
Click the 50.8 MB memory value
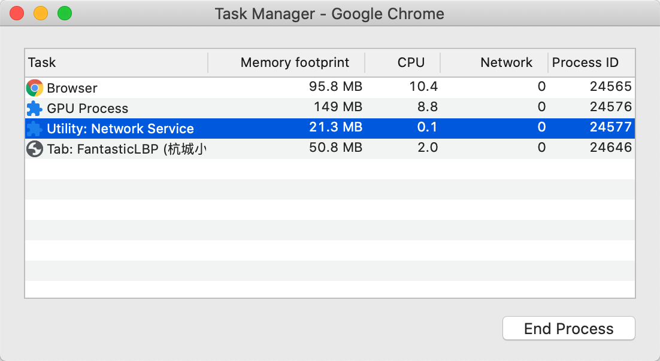[x=335, y=148]
